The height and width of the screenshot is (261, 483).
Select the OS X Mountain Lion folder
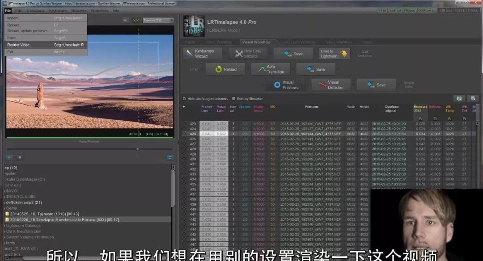click(23, 232)
